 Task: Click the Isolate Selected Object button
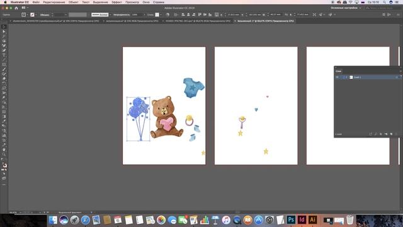[x=314, y=15]
